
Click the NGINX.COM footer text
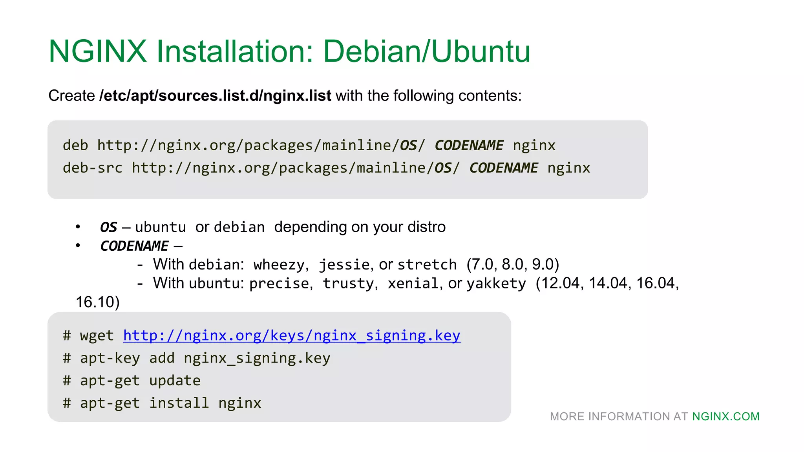(725, 416)
